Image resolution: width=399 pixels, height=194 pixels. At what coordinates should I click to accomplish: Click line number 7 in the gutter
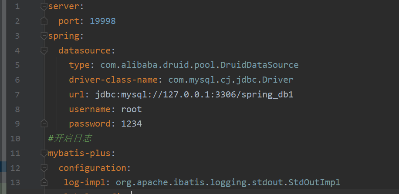point(17,94)
